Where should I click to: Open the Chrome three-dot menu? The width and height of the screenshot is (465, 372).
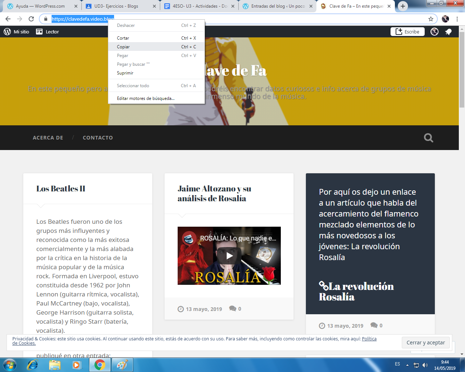pyautogui.click(x=457, y=19)
